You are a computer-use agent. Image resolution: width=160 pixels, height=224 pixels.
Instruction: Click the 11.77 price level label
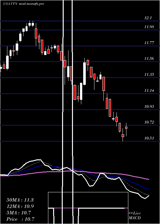pyautogui.click(x=149, y=43)
